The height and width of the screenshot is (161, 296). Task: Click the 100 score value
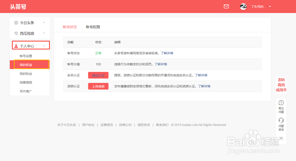click(x=98, y=64)
